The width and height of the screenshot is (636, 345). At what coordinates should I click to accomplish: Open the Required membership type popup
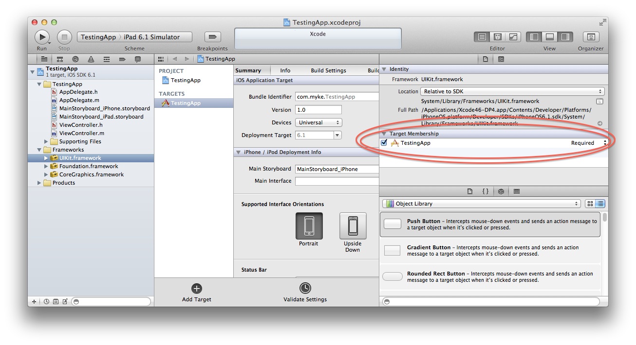point(589,143)
